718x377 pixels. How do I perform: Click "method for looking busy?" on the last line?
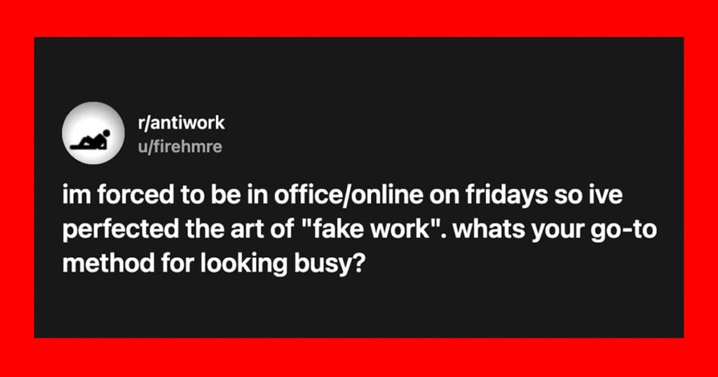[214, 265]
